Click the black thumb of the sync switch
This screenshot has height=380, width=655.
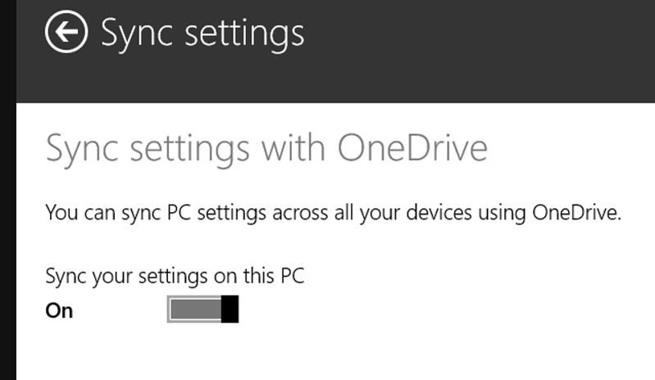[x=230, y=310]
